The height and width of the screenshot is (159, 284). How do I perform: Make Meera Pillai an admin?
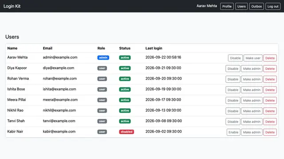coord(252,100)
